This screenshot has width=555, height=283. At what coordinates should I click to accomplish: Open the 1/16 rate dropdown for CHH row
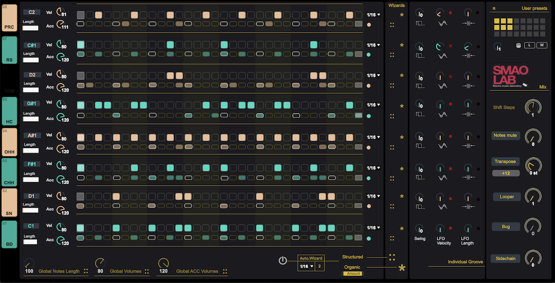coord(373,168)
